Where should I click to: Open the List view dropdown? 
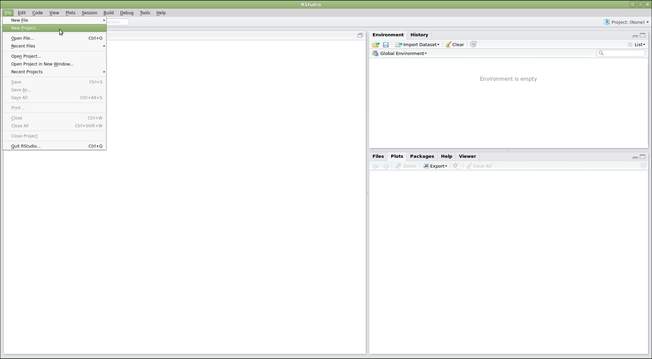pyautogui.click(x=636, y=45)
